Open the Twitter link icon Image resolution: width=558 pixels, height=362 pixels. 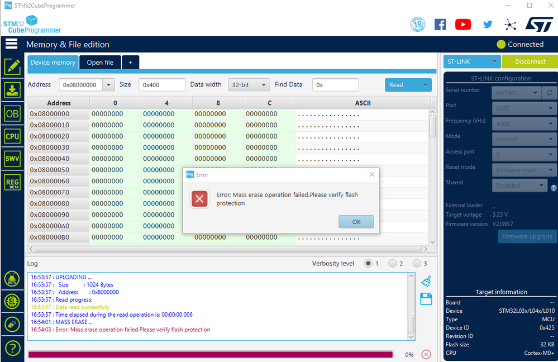(x=488, y=24)
